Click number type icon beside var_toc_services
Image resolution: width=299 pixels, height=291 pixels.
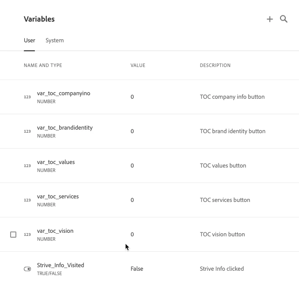point(27,200)
